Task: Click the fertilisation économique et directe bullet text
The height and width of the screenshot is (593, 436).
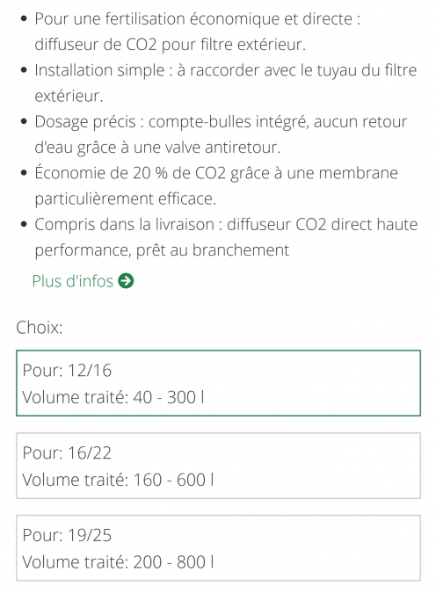Action: [198, 32]
